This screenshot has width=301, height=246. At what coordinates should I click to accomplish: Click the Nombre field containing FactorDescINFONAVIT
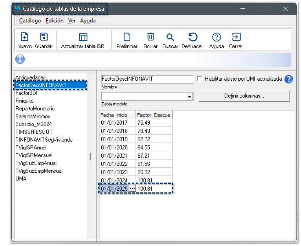pos(147,79)
